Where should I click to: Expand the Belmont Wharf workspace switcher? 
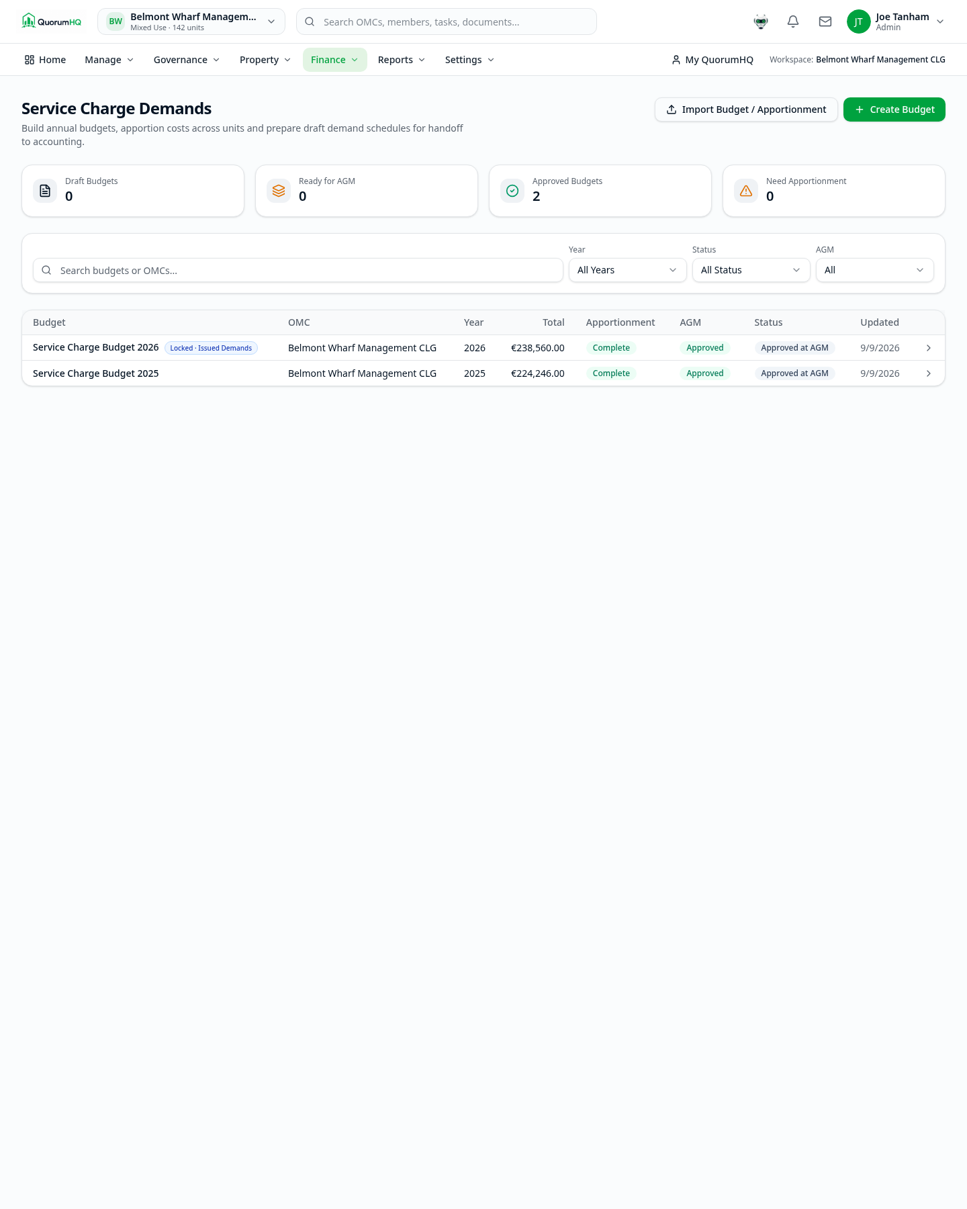(191, 21)
